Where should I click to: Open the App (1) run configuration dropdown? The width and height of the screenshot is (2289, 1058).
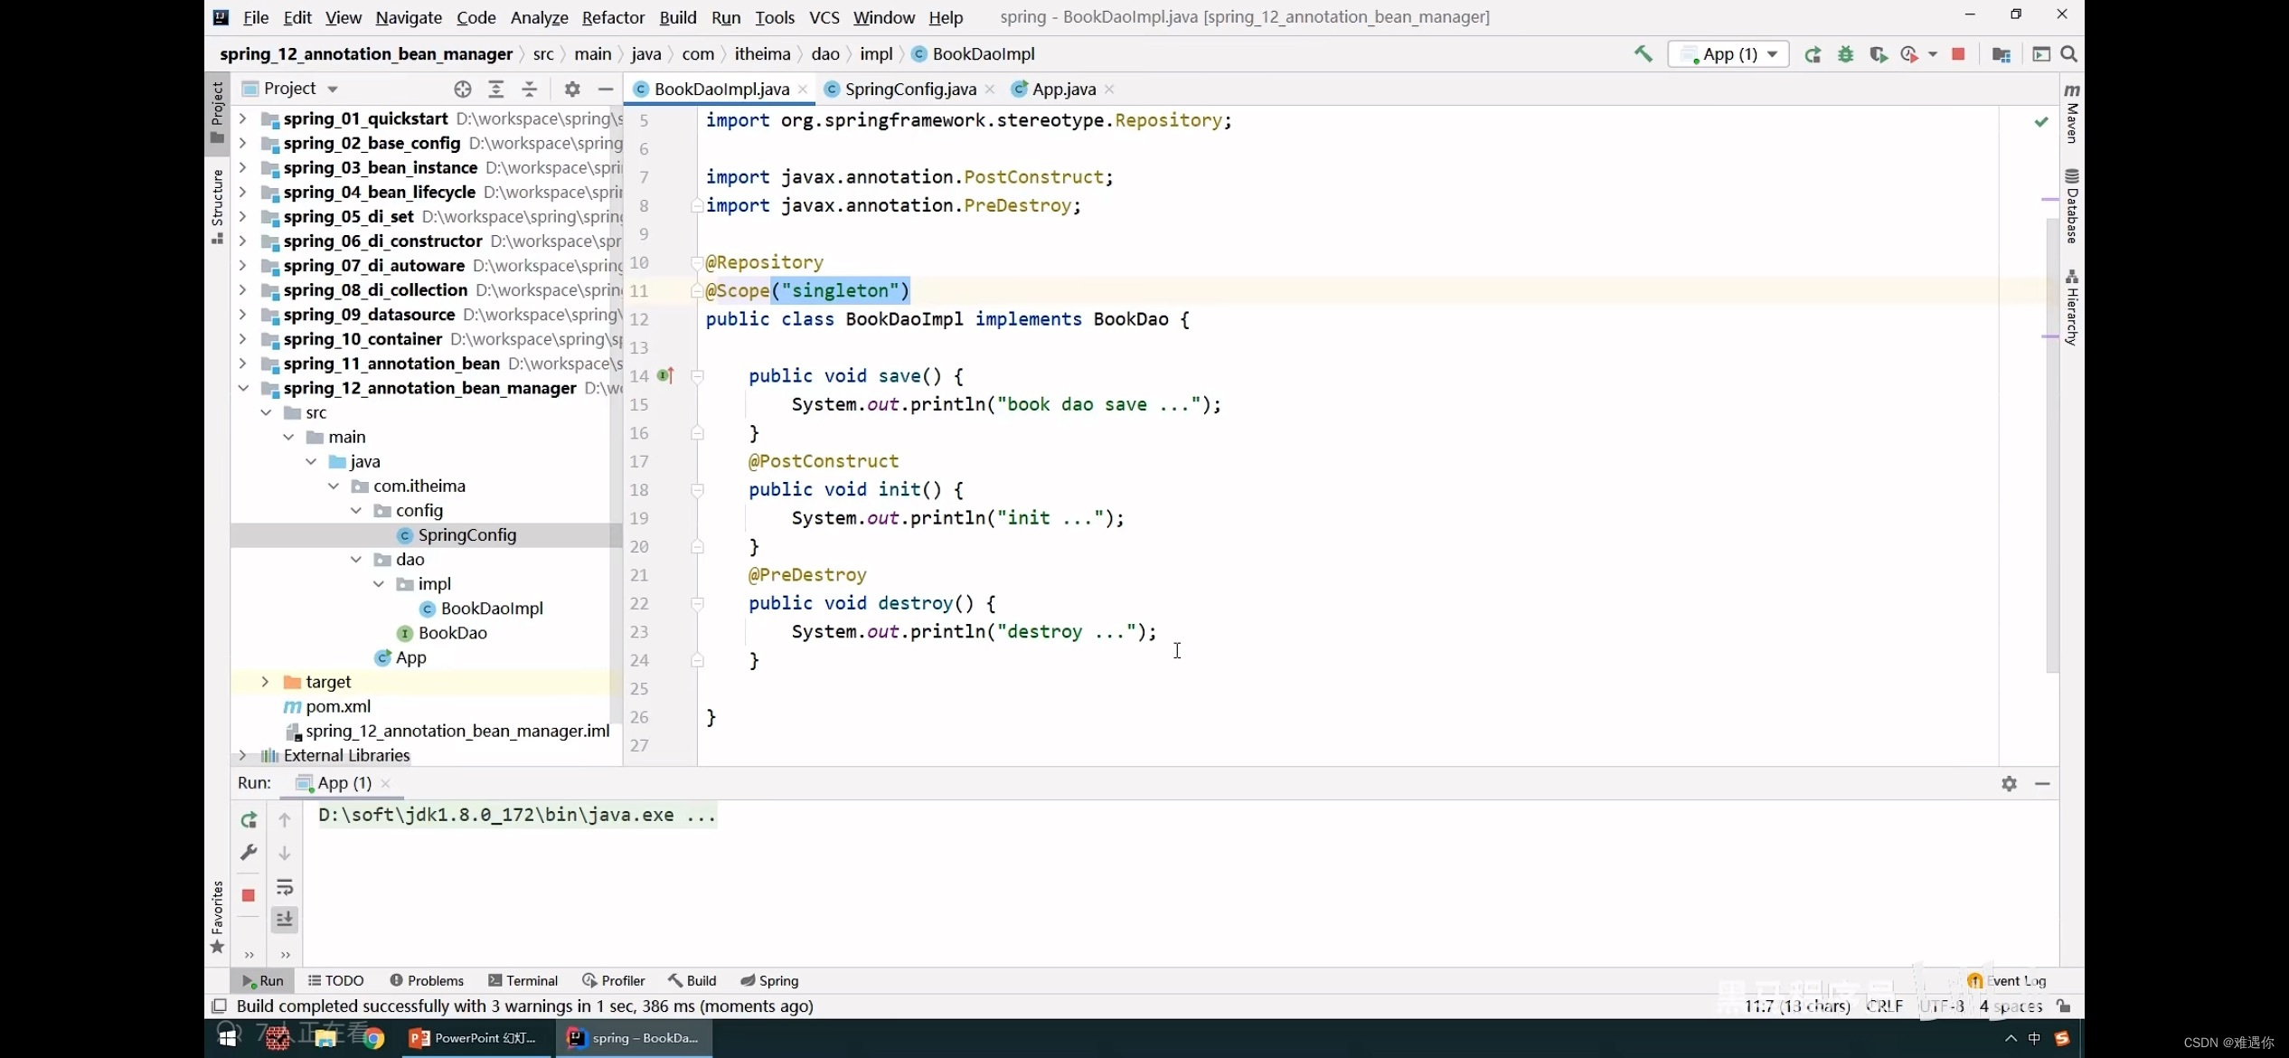[1729, 54]
